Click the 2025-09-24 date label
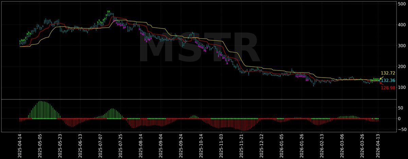The width and height of the screenshot is (408, 159). (x=181, y=145)
